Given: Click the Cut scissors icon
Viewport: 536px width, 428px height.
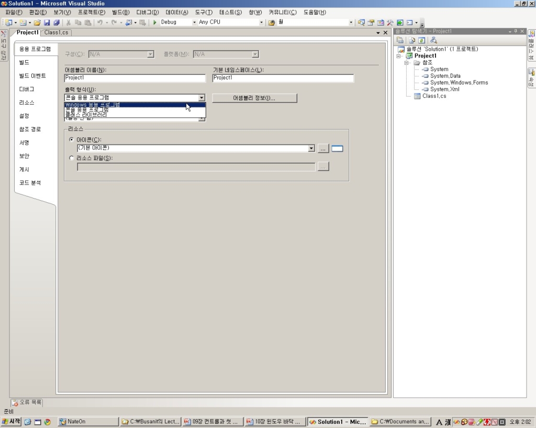Looking at the screenshot, I should (69, 22).
